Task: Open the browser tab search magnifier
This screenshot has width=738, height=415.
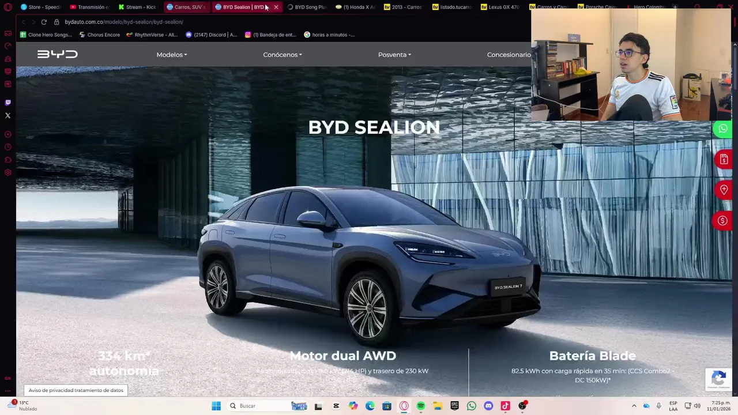Action: [697, 7]
